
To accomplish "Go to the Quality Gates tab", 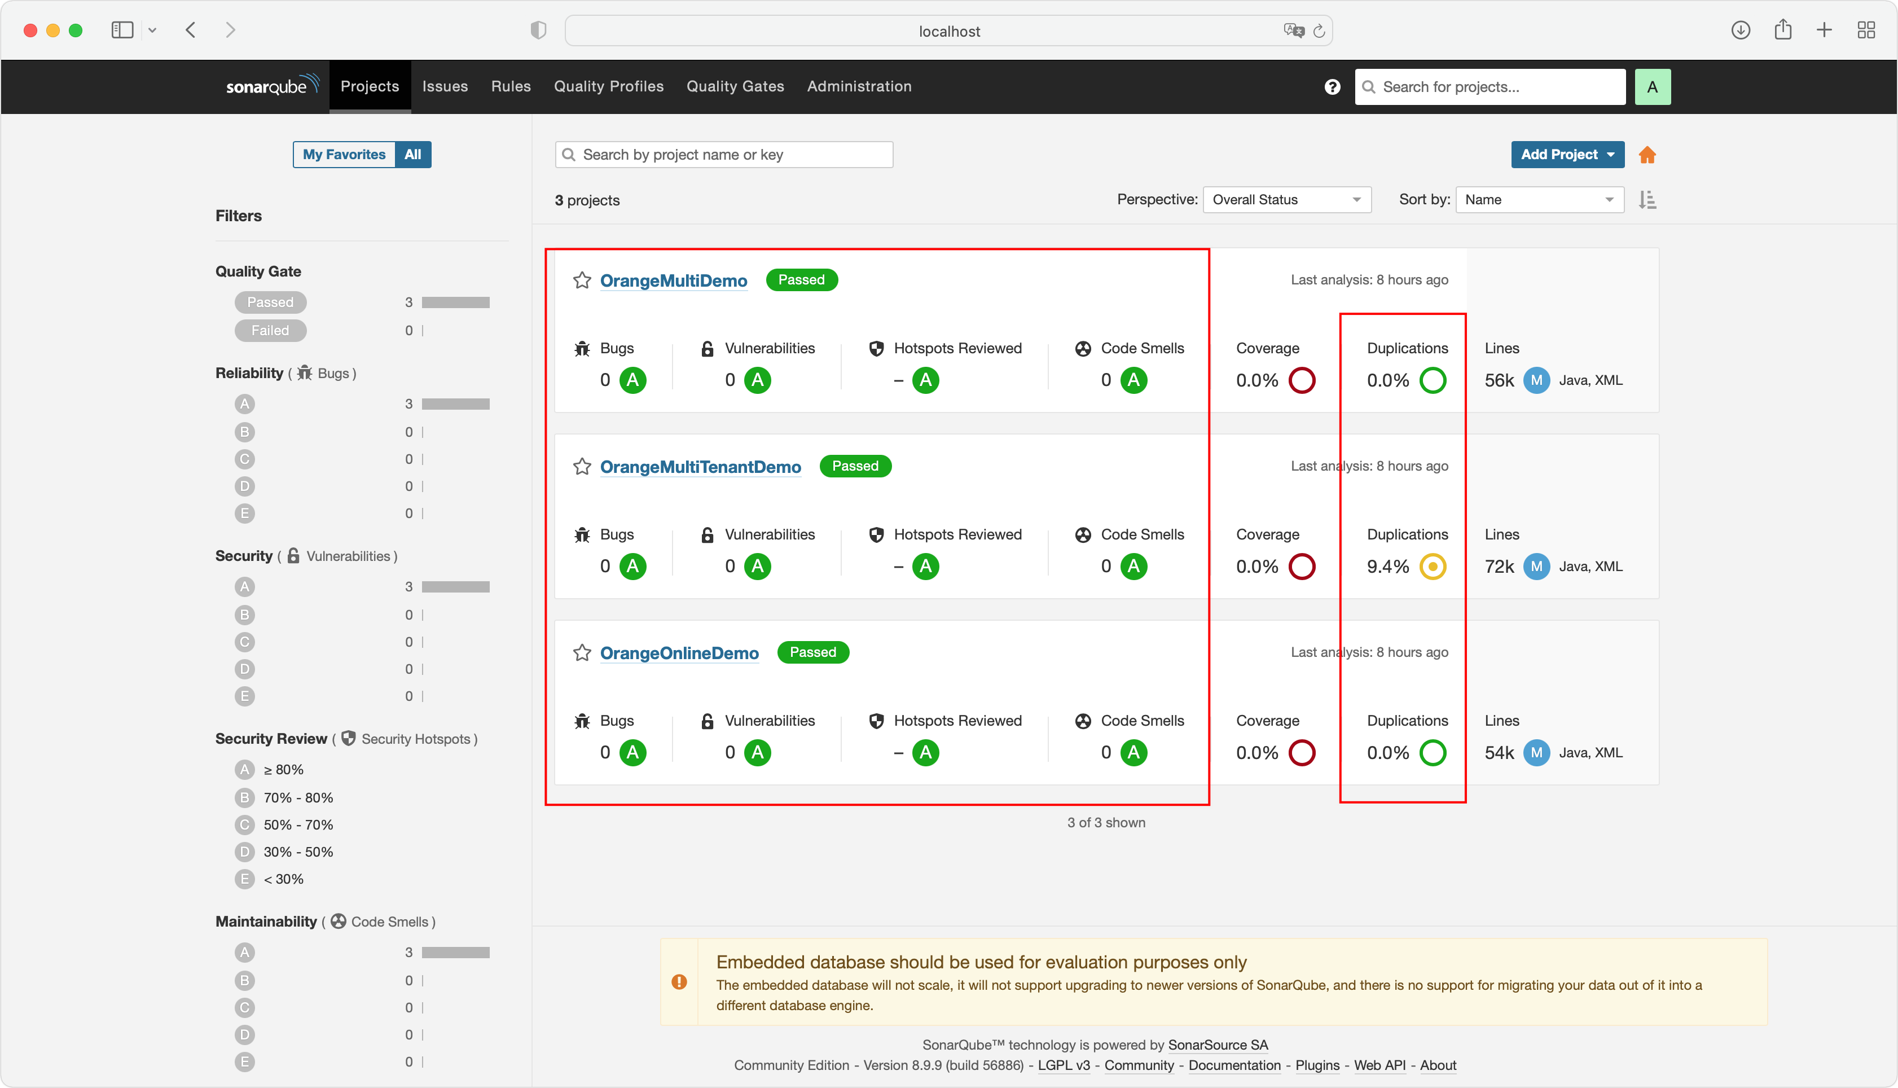I will [x=735, y=86].
